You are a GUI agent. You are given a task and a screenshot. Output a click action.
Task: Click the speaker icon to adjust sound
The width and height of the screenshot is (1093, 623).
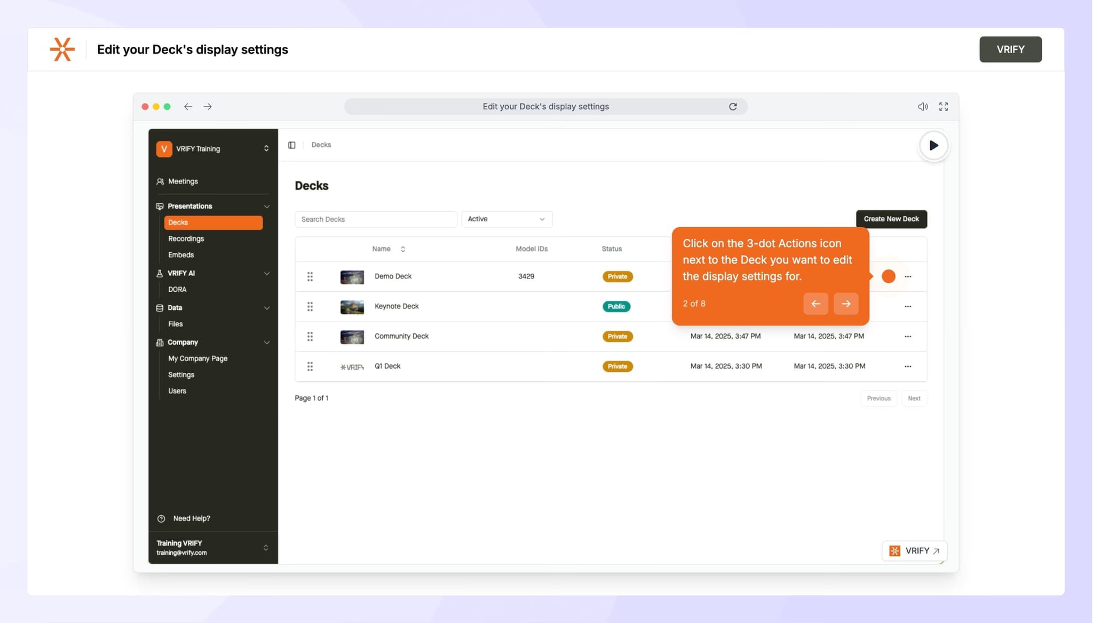[923, 106]
